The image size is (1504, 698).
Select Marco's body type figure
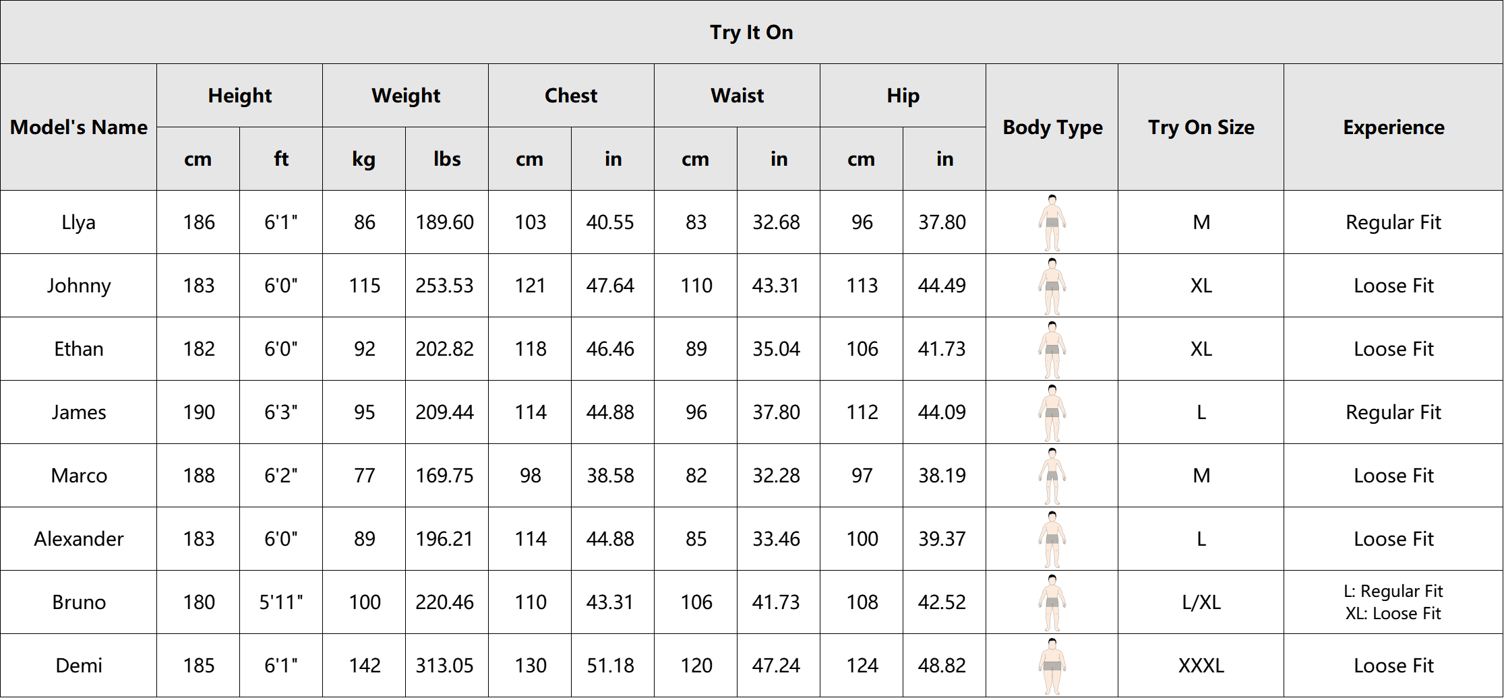tap(1052, 476)
